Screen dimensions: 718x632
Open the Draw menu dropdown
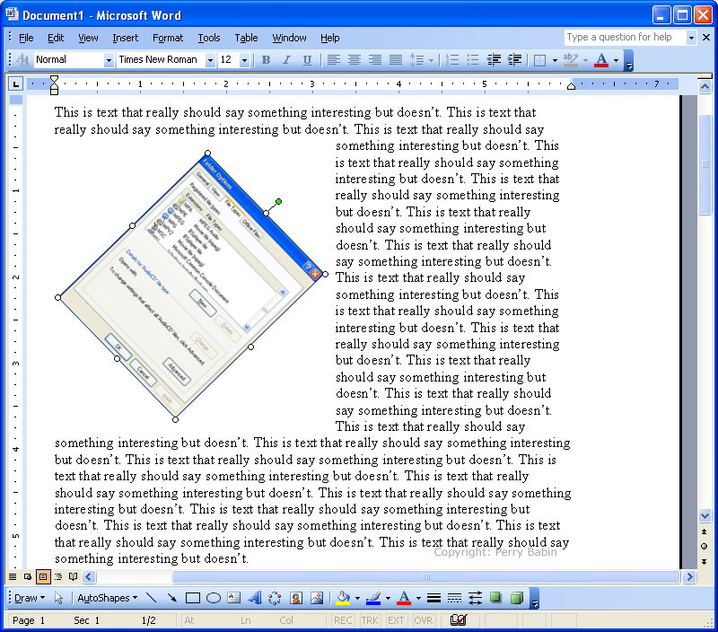[x=30, y=598]
